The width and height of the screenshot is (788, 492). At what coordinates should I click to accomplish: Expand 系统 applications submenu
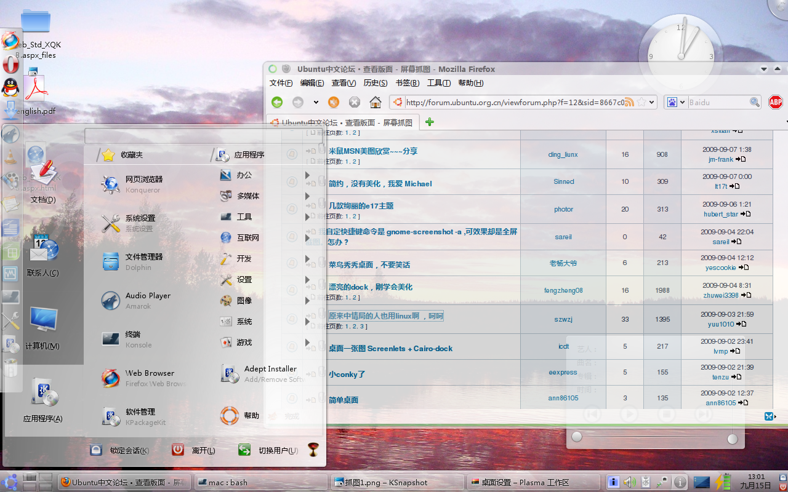pos(265,322)
